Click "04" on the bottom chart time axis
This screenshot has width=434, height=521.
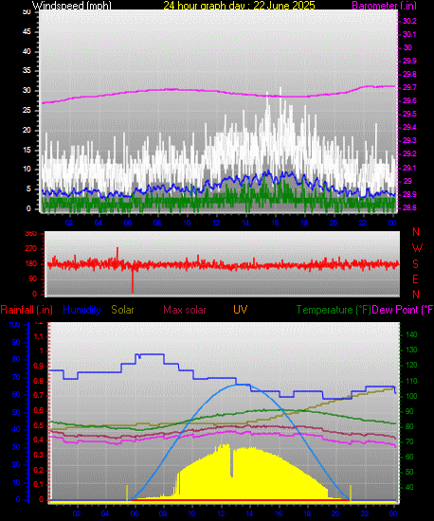click(105, 513)
